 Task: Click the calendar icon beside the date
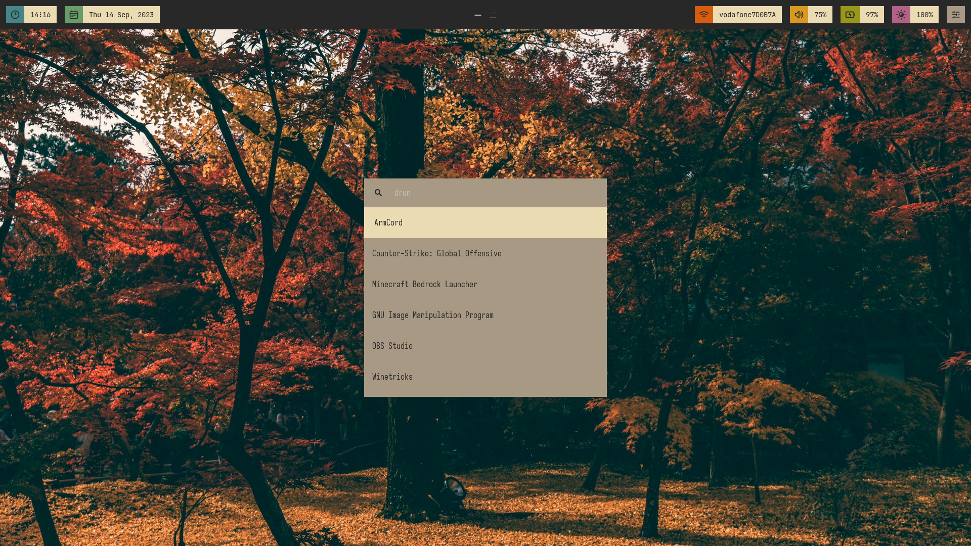[74, 15]
